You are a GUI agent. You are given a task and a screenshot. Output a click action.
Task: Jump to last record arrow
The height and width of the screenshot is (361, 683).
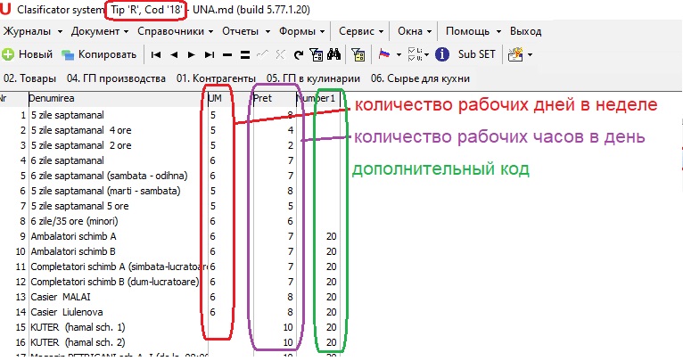click(x=210, y=55)
